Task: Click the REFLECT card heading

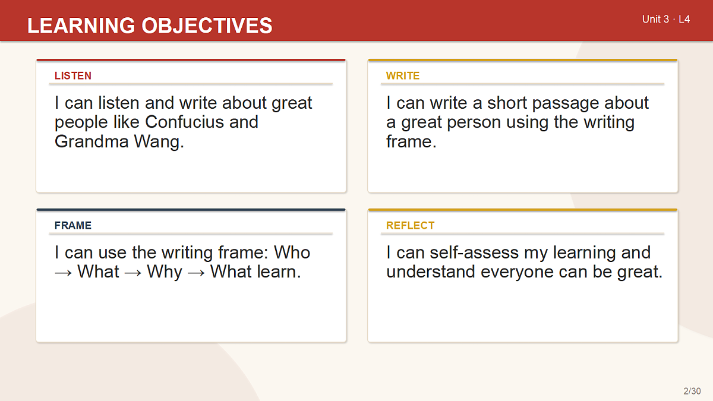Action: pyautogui.click(x=411, y=225)
